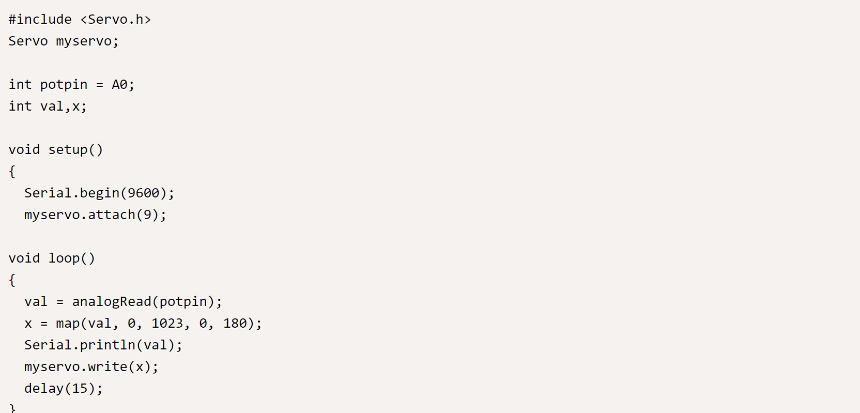This screenshot has height=413, width=860.
Task: Place cursor on the int val,x line
Action: point(48,106)
